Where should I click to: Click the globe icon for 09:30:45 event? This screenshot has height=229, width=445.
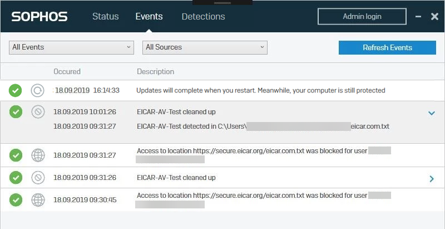(x=37, y=199)
